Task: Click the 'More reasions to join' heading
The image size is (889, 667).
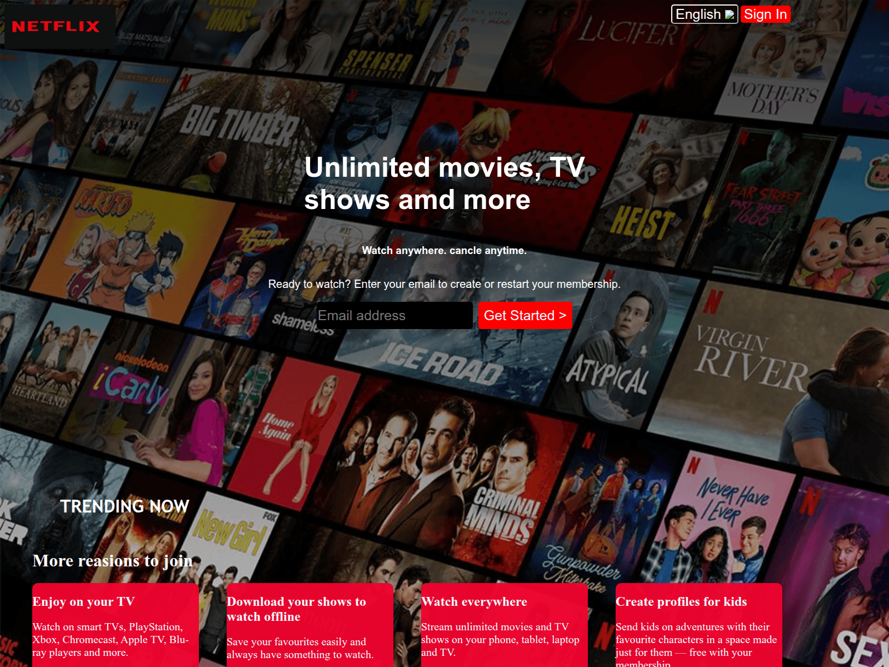Action: coord(112,561)
